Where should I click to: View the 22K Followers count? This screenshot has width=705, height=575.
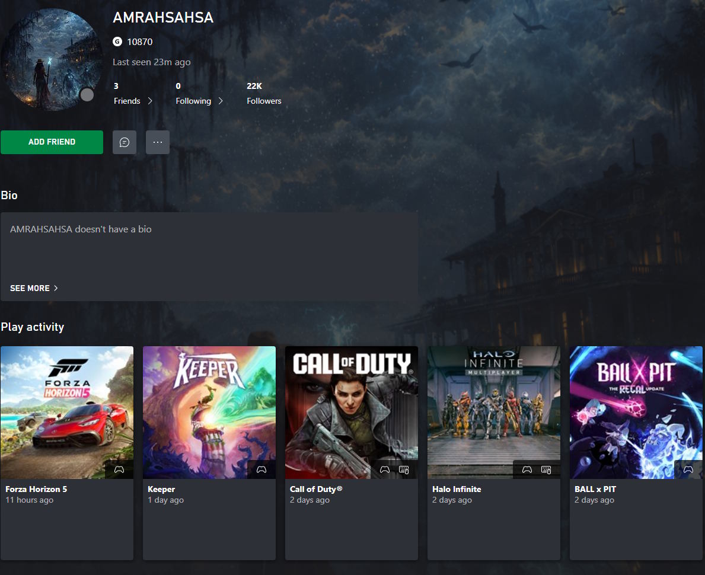pos(264,94)
